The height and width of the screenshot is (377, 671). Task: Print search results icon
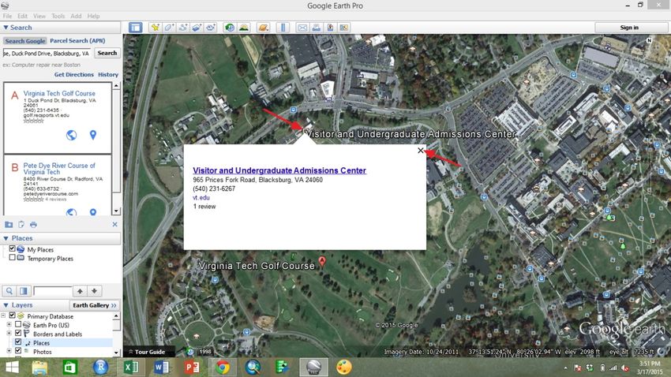click(33, 225)
